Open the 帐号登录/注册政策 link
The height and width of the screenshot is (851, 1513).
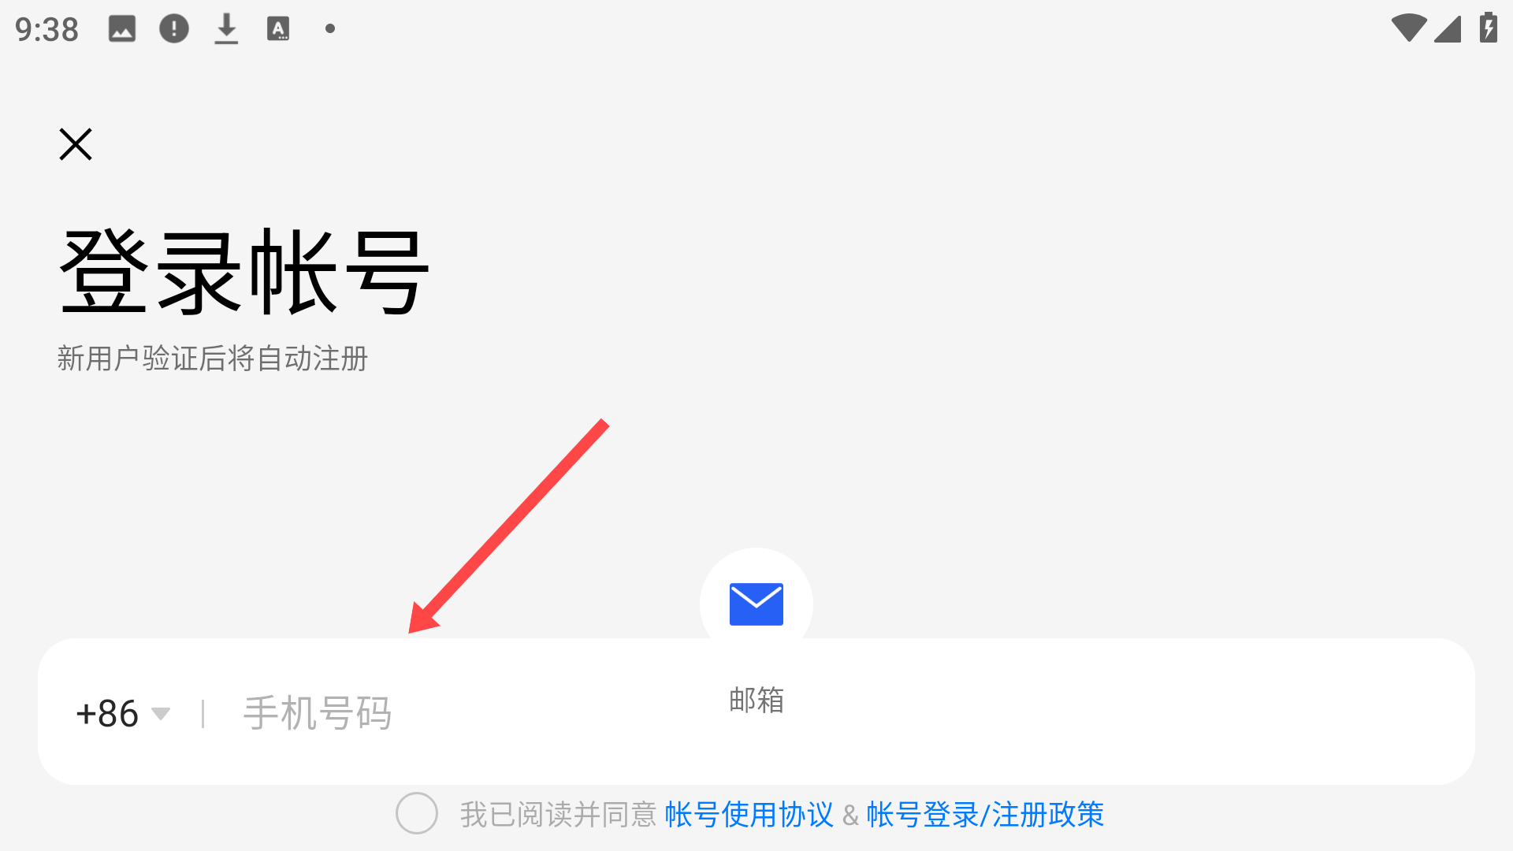[x=986, y=814]
